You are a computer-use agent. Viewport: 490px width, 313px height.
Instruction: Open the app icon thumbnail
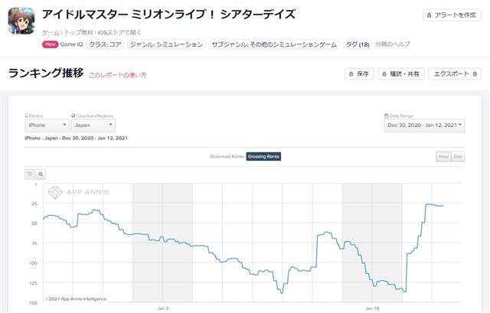pyautogui.click(x=21, y=21)
